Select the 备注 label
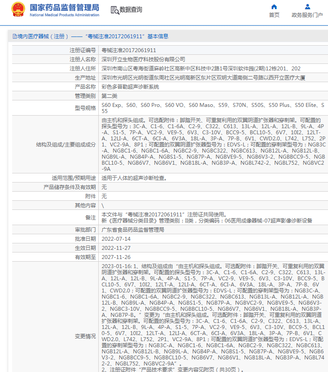Image resolution: width=328 pixels, height=372 pixels. point(90,218)
